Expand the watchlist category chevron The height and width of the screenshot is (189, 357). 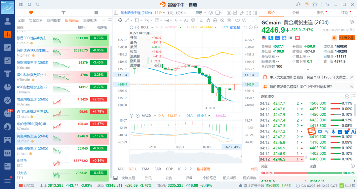(x=103, y=20)
